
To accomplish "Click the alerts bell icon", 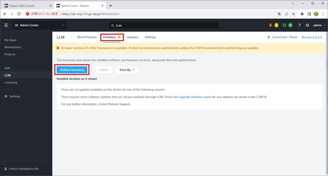I will click(x=271, y=25).
